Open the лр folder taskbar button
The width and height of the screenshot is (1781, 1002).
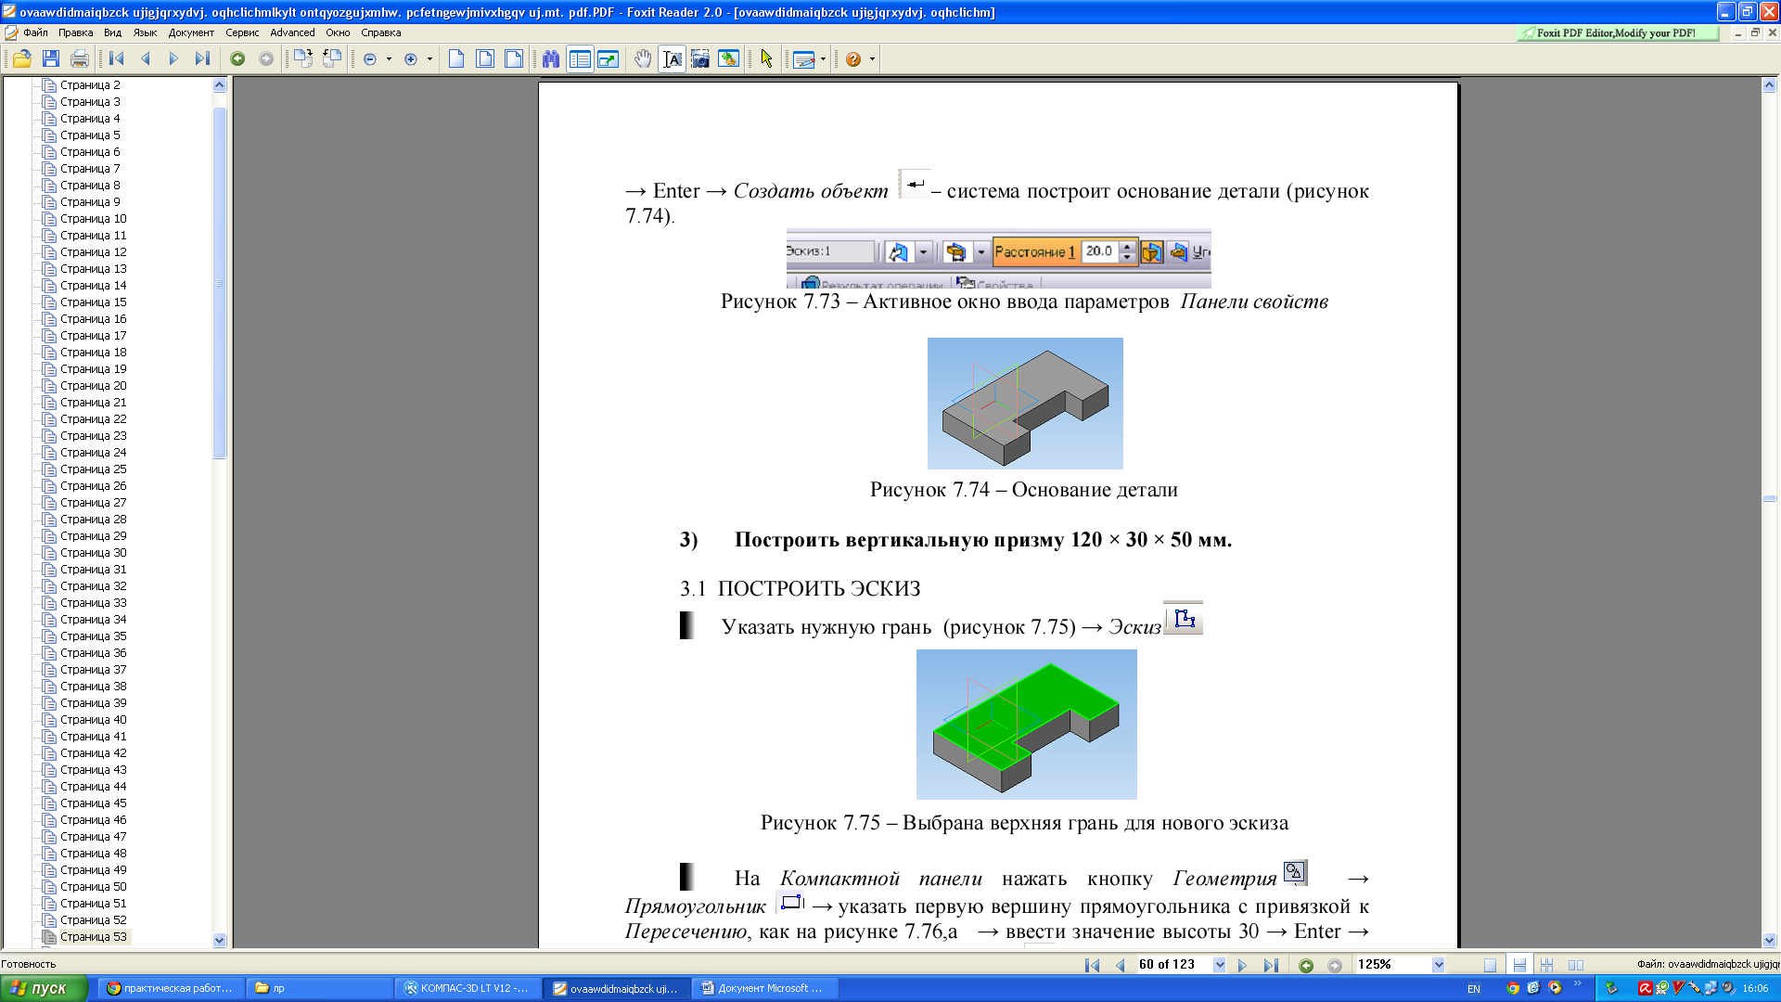(318, 988)
